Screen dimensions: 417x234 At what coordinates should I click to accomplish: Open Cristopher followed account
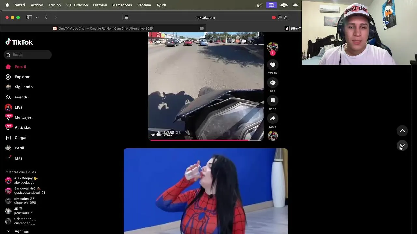(21, 221)
